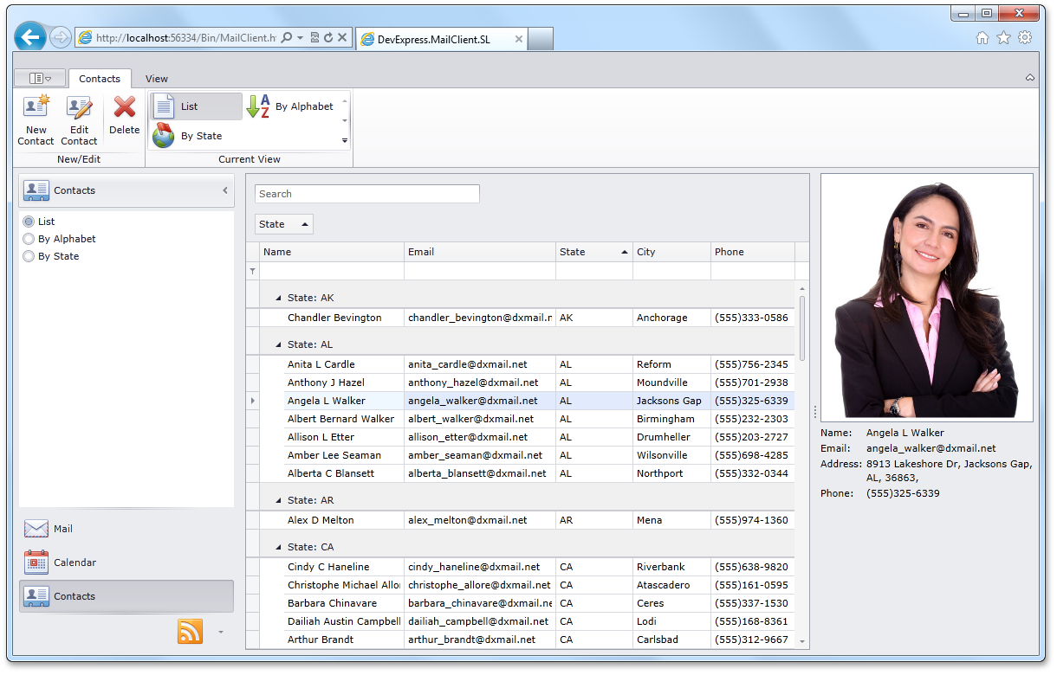Click the Search input field
This screenshot has width=1057, height=675.
pos(367,194)
